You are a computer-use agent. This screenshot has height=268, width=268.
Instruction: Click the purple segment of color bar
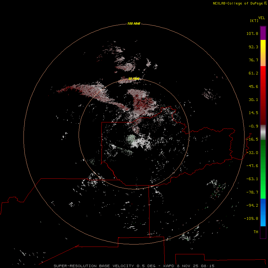coord(263,33)
